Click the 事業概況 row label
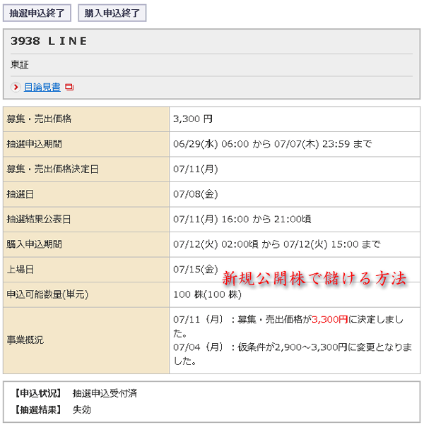Viewport: 424px width, 425px height. click(x=25, y=340)
